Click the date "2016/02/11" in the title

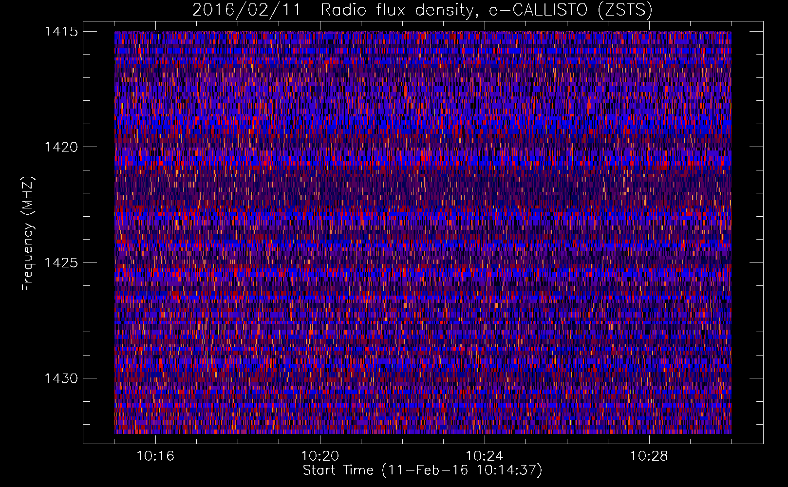(x=247, y=10)
